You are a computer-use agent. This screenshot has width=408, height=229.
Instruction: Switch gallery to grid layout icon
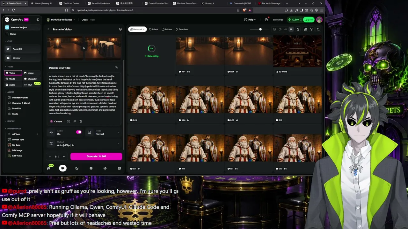click(x=305, y=29)
